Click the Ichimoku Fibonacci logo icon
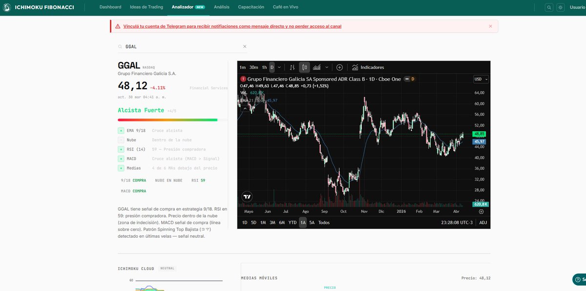 pos(7,7)
